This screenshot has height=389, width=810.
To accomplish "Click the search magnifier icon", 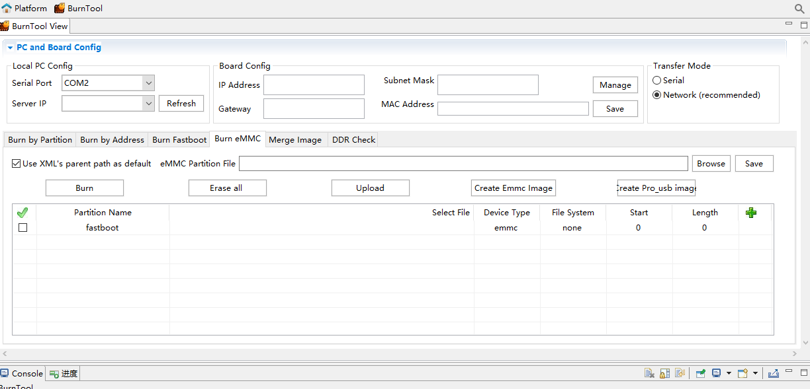I will 799,9.
